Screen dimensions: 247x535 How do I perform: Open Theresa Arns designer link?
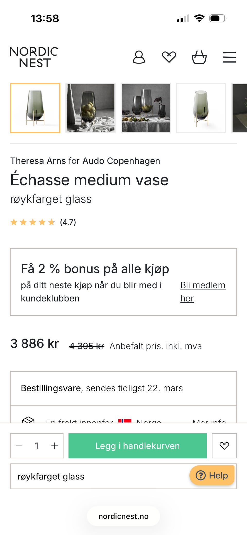pos(38,161)
